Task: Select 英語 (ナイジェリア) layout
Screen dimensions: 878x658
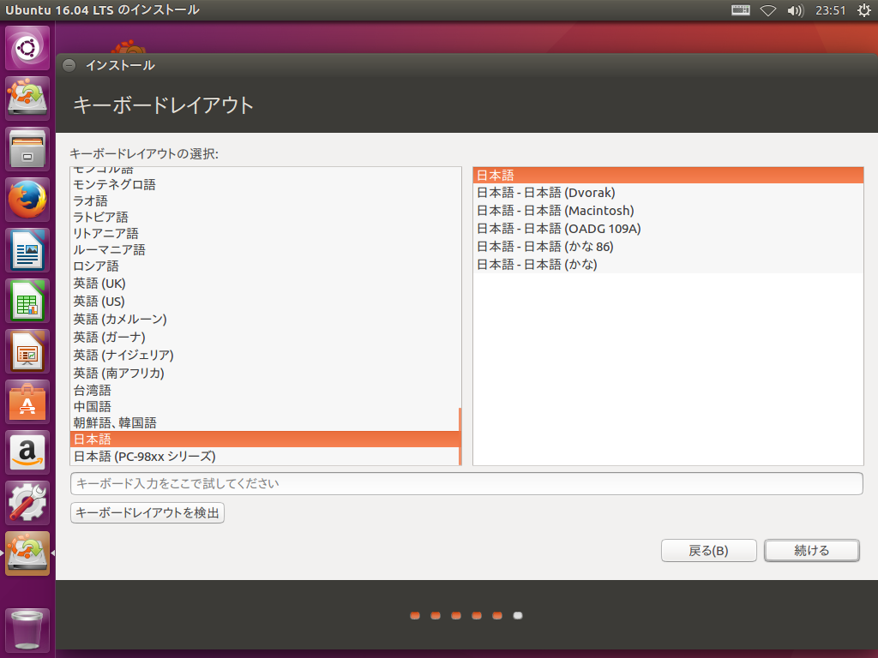Action: point(264,356)
